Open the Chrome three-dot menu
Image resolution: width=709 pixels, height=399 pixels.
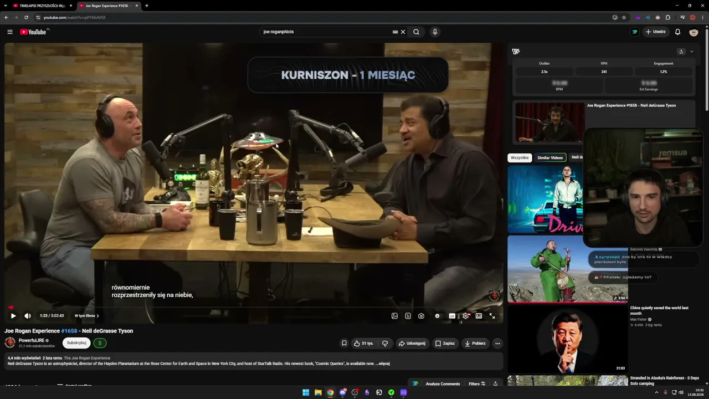pos(702,17)
